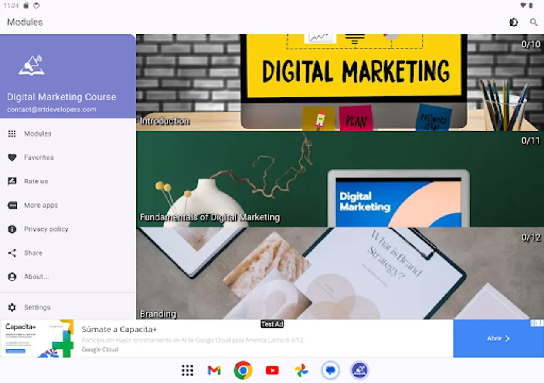Open the Fundamentals of Digital Marketing module
Image resolution: width=544 pixels, height=383 pixels.
340,179
